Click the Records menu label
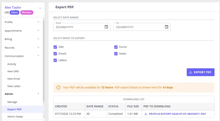This screenshot has height=121, width=220. [10, 48]
